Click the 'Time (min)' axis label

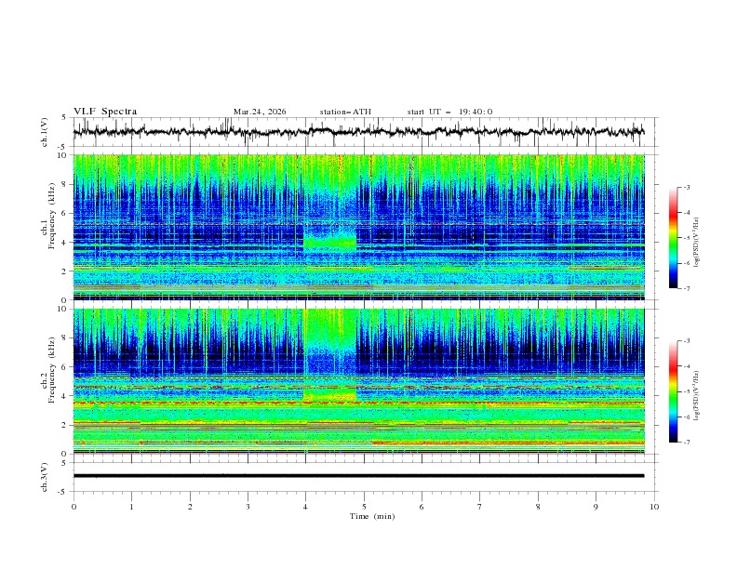click(372, 516)
